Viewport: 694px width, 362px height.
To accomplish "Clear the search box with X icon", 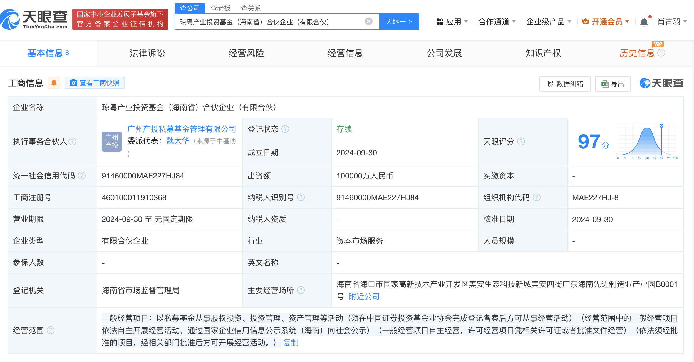I will [369, 21].
